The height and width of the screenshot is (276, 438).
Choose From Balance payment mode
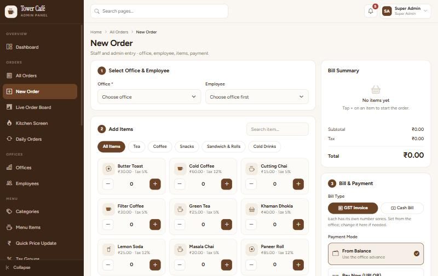pyautogui.click(x=376, y=254)
